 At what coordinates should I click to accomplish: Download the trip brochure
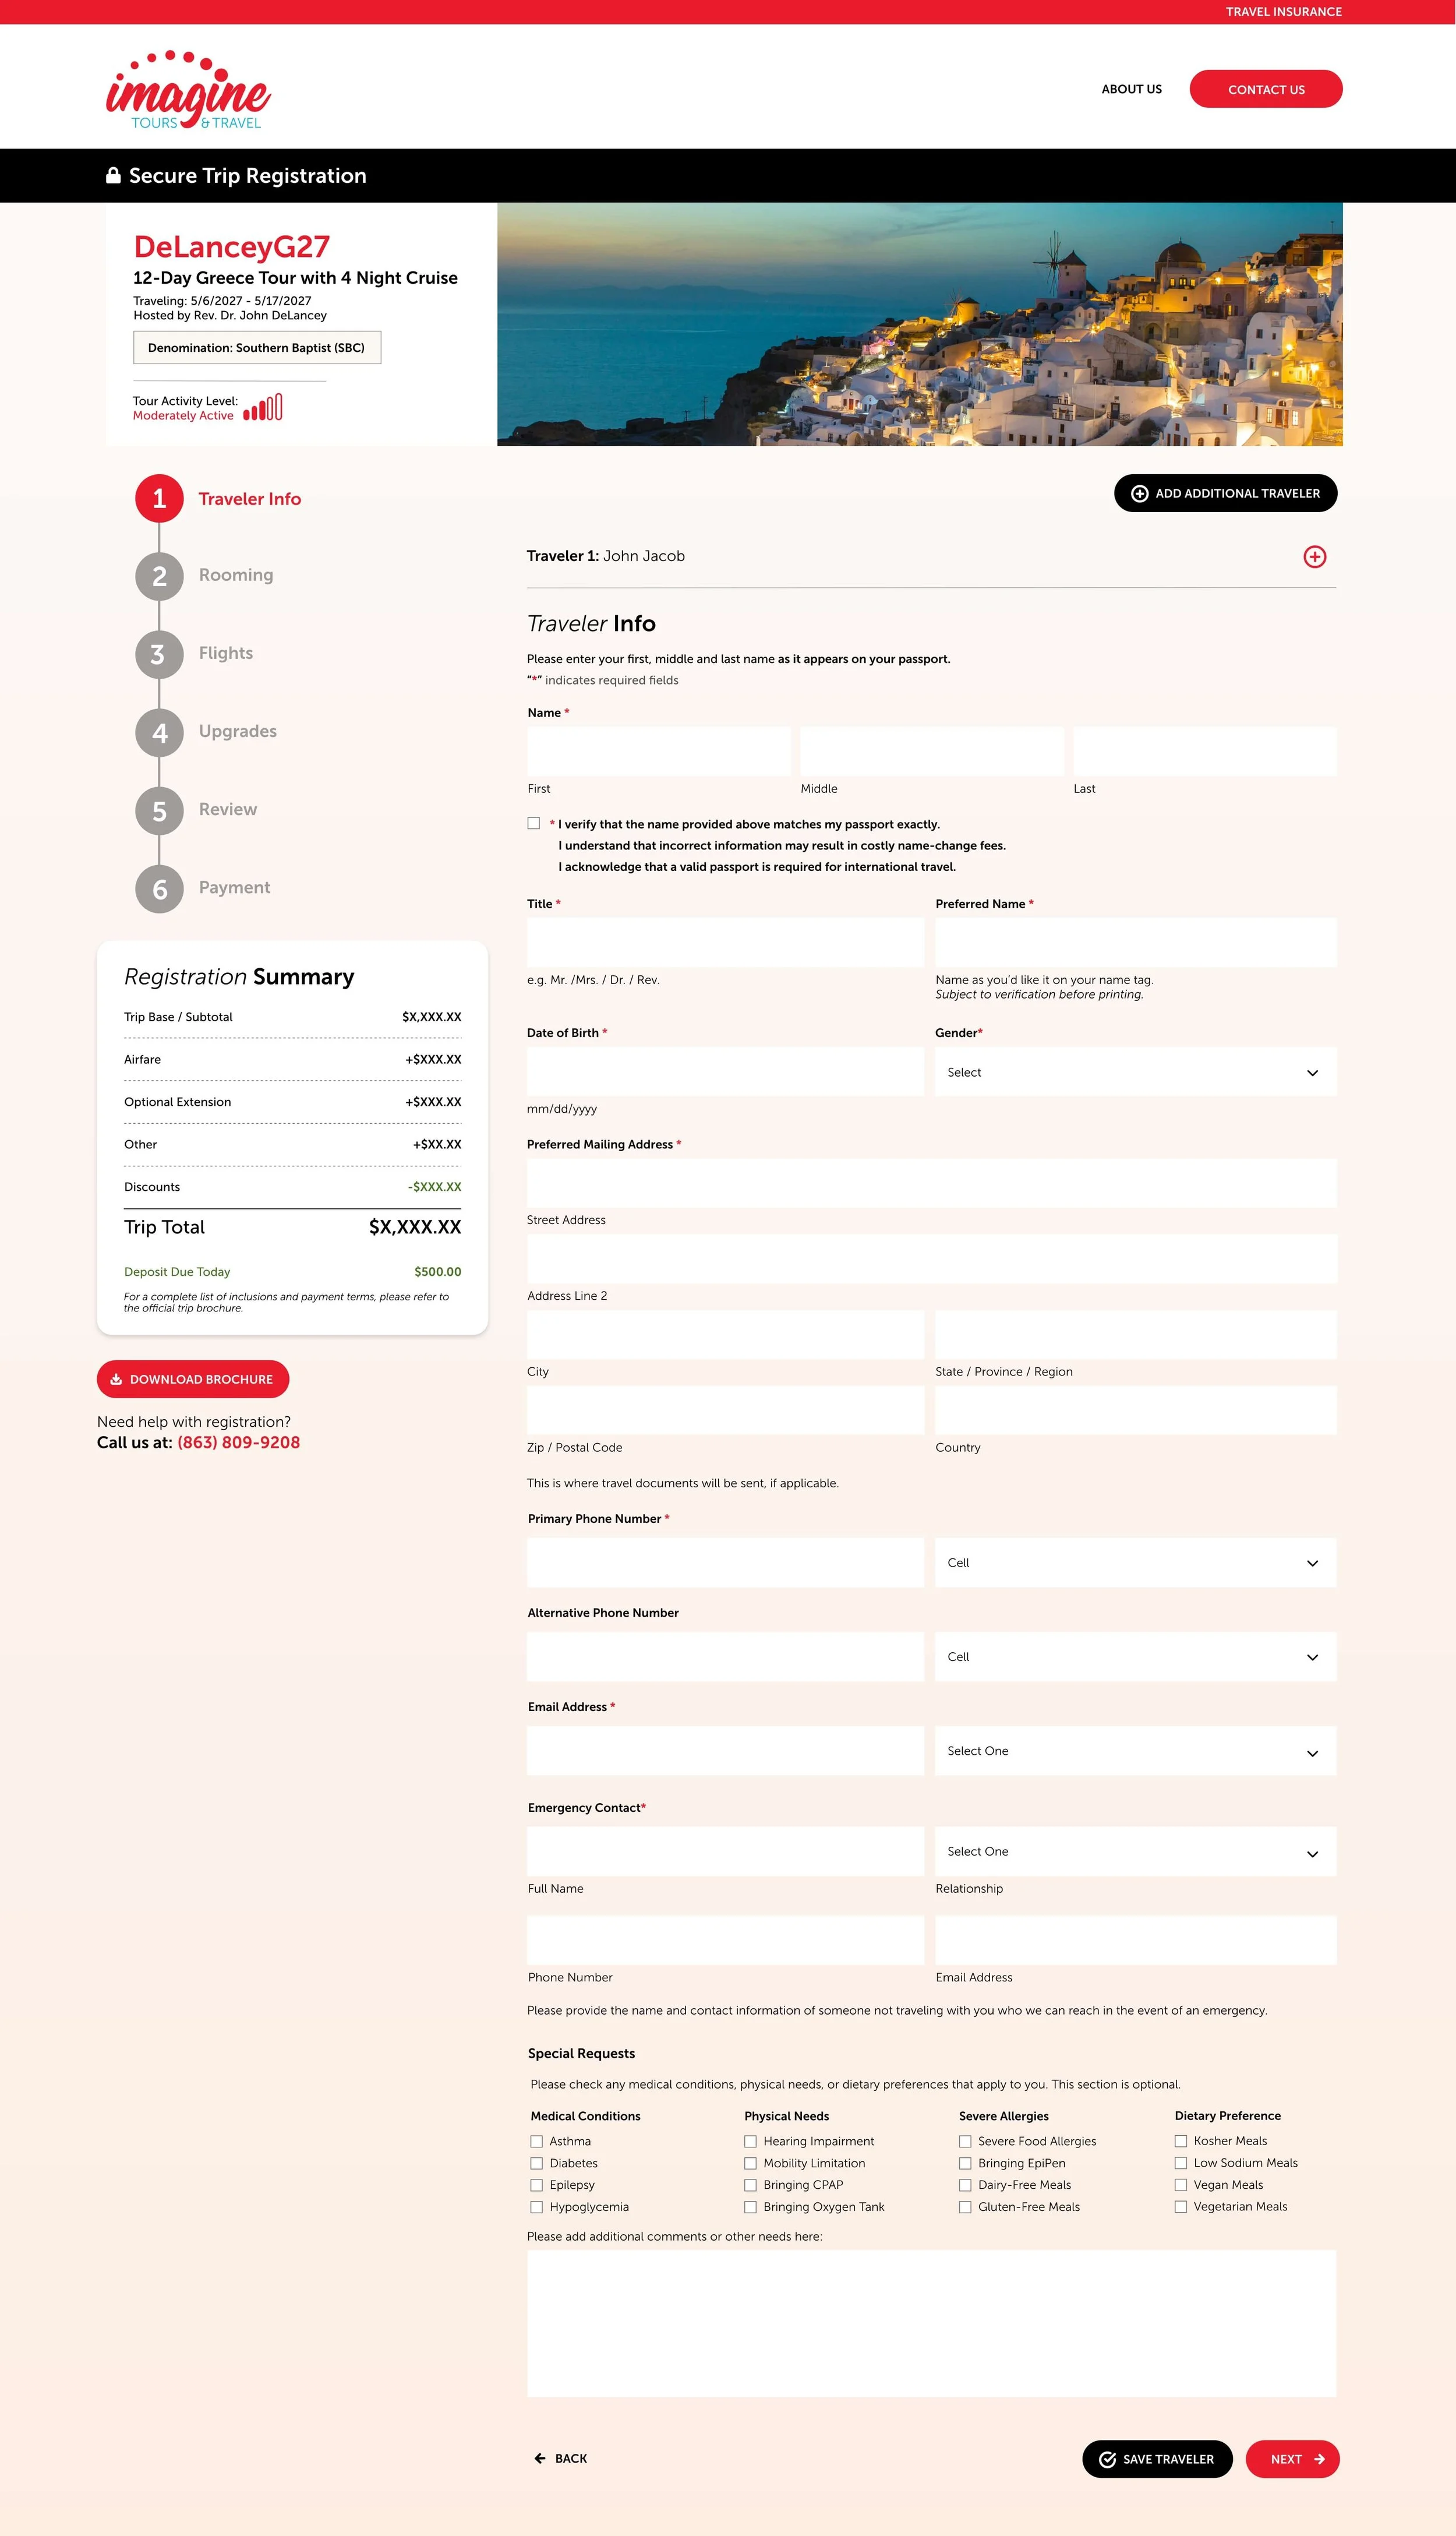pyautogui.click(x=193, y=1379)
